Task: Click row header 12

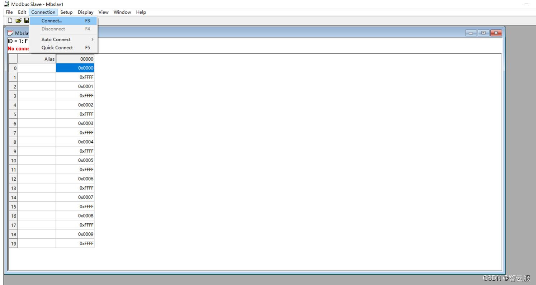Action: 13,179
